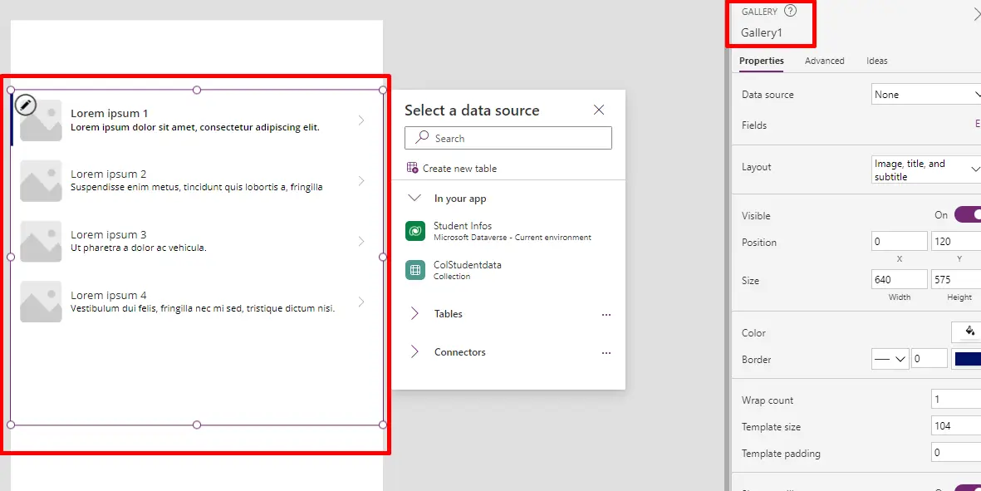Switch to the Properties tab
Screen dimensions: 981x491
pos(762,61)
